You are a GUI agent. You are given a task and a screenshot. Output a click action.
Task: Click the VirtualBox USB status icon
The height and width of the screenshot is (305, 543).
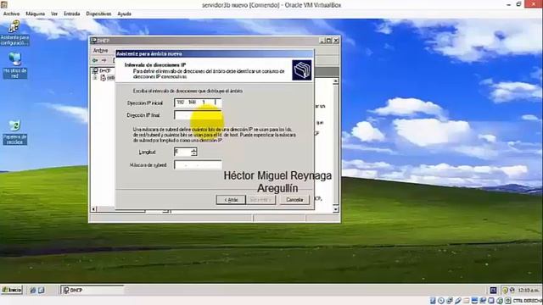tap(458, 301)
